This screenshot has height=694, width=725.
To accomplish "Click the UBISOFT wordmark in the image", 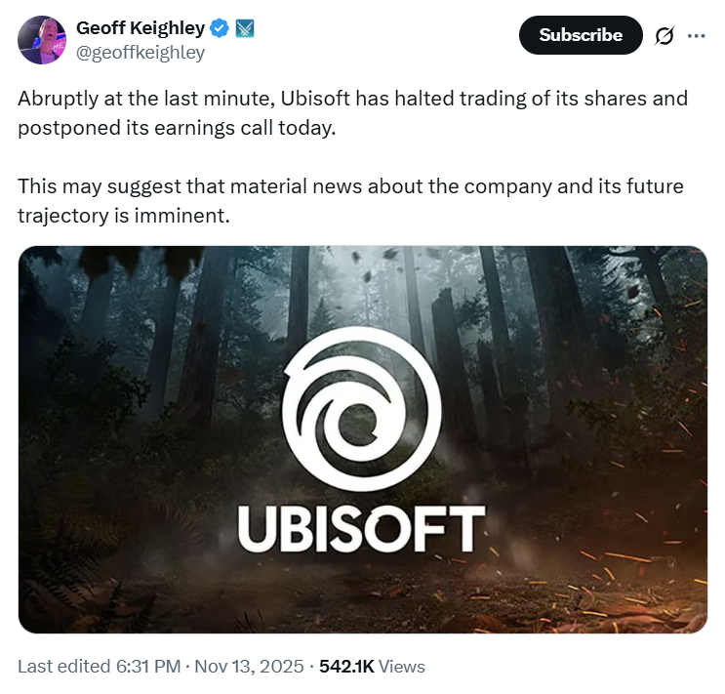I will pyautogui.click(x=361, y=528).
